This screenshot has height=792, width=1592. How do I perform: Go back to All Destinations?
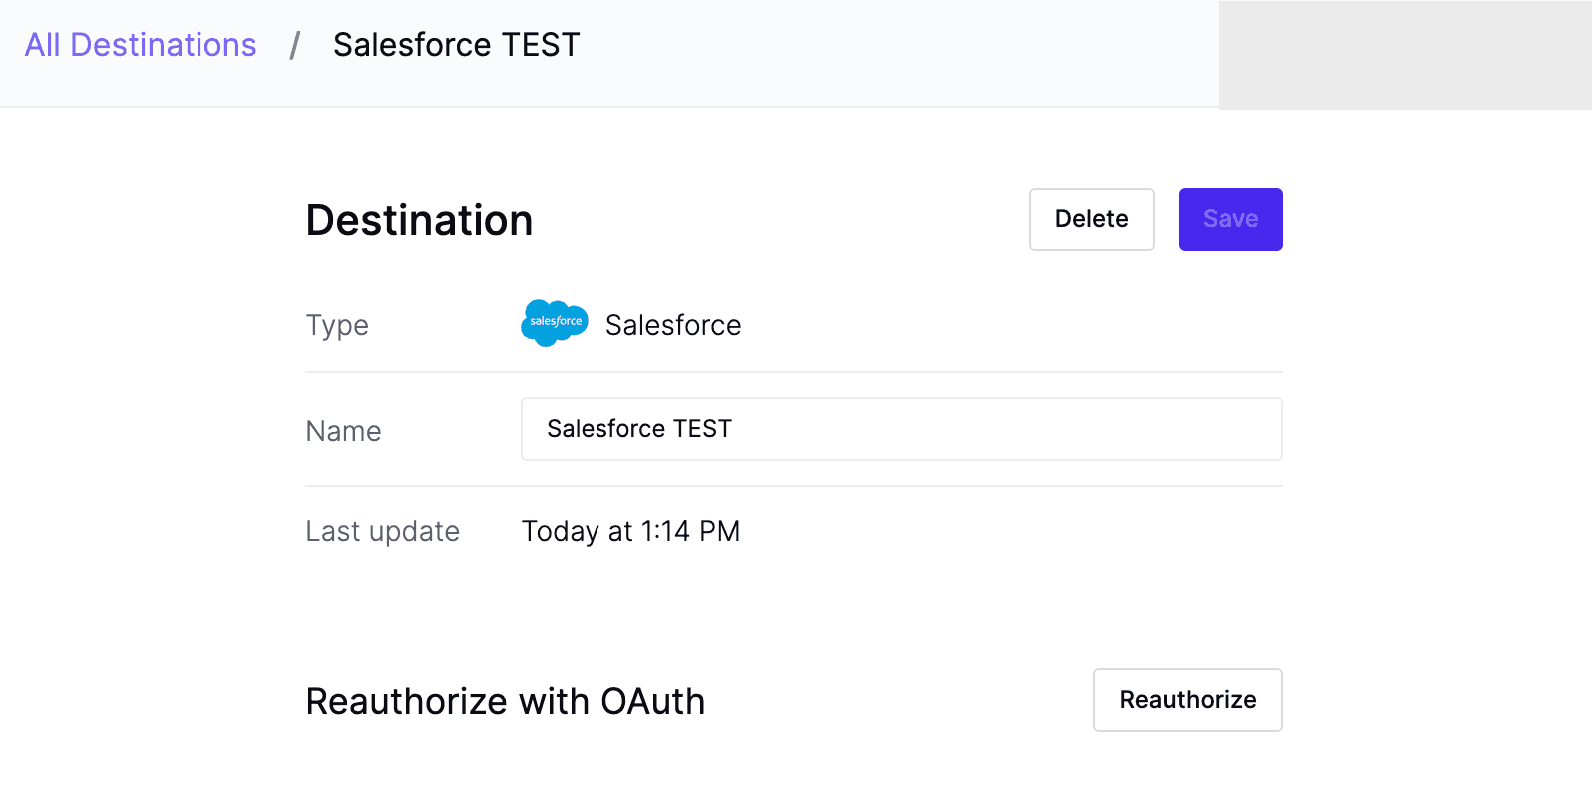(x=141, y=45)
